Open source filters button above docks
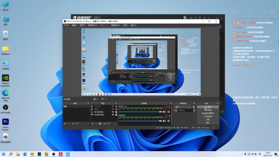This screenshot has height=157, width=279. [105, 99]
